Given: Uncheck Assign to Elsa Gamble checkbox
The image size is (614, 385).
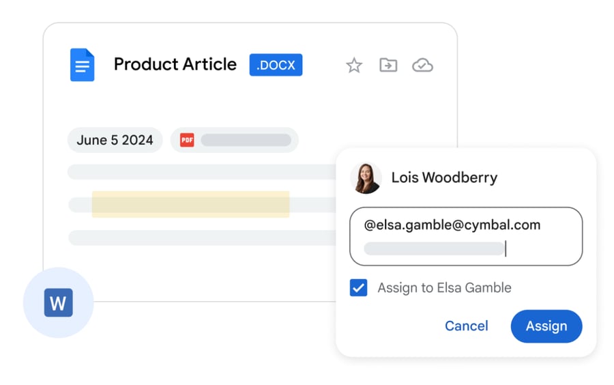Looking at the screenshot, I should click(x=358, y=288).
